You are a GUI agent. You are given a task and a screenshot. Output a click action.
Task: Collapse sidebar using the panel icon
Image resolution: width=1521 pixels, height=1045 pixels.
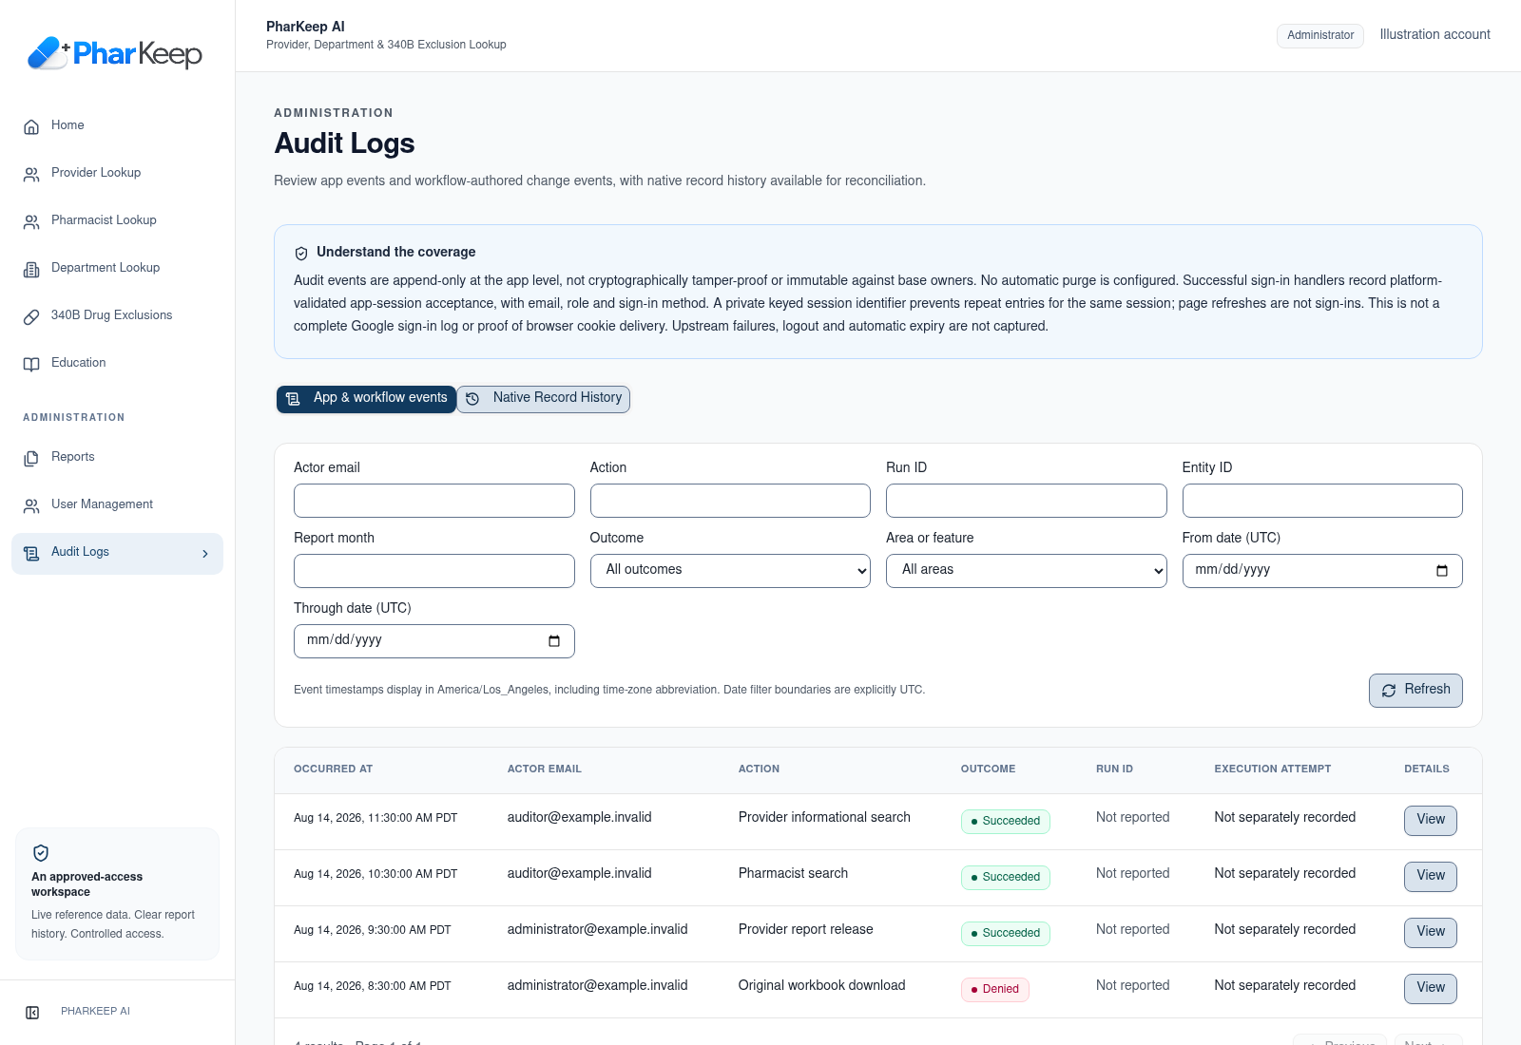(x=32, y=1013)
